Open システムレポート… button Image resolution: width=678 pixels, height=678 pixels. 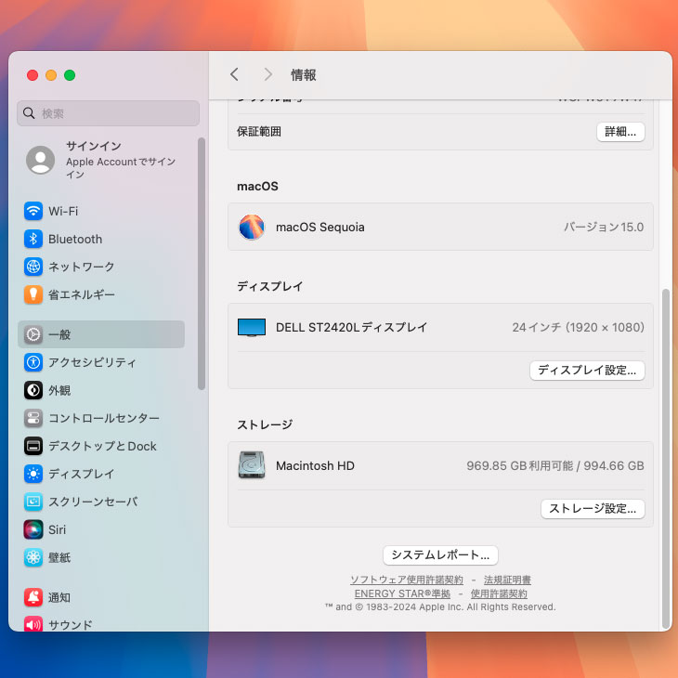point(440,554)
